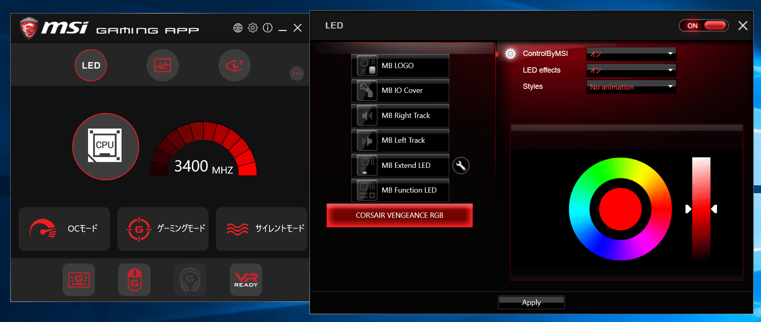The width and height of the screenshot is (761, 322).
Task: Click the gear icon next to ControlByMSI
Action: click(x=511, y=54)
